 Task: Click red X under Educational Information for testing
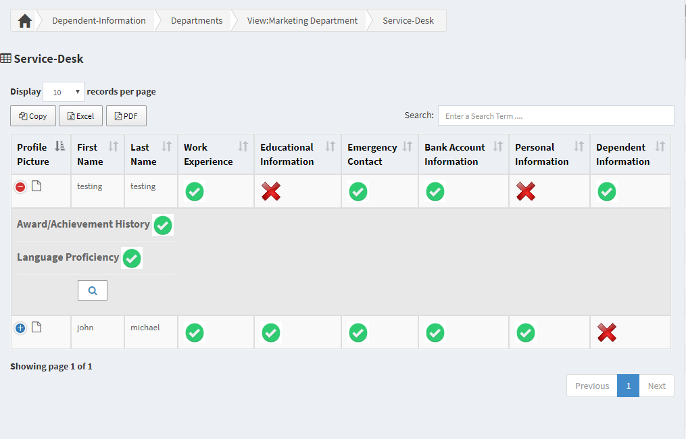click(271, 192)
